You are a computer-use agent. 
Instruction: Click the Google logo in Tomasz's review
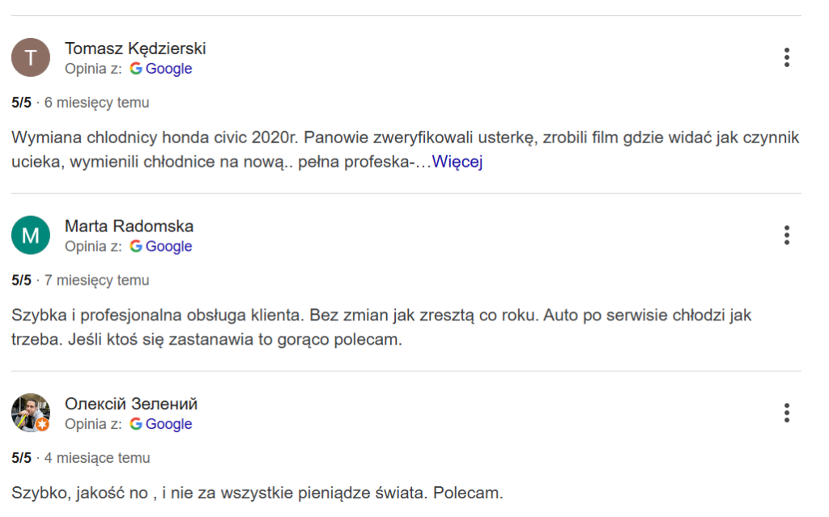[x=136, y=69]
